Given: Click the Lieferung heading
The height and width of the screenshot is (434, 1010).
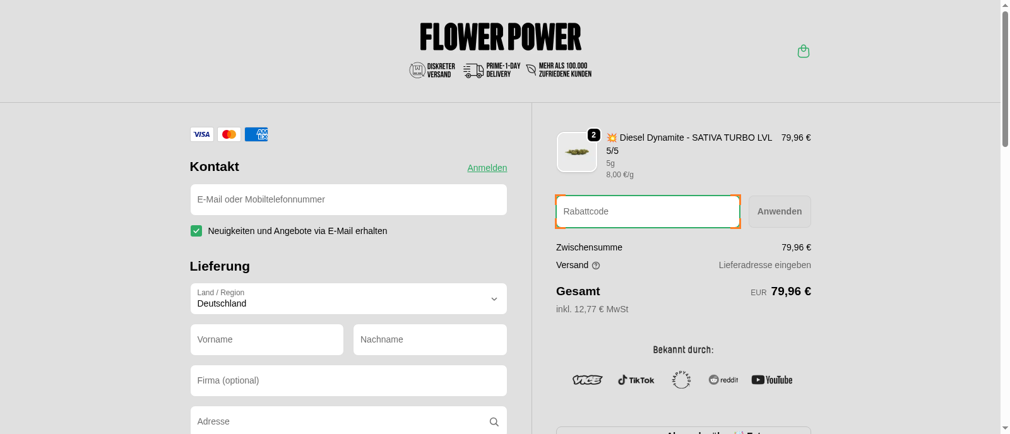Looking at the screenshot, I should 220,266.
